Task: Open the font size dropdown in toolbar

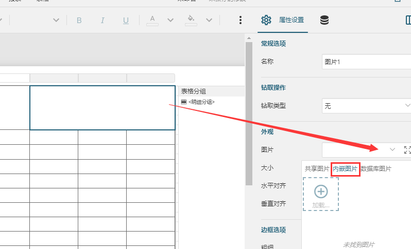Action: [x=56, y=21]
